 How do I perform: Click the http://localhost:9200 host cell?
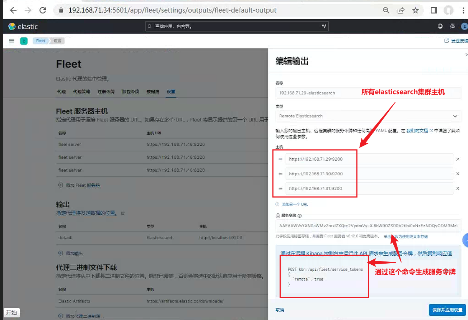221,238
